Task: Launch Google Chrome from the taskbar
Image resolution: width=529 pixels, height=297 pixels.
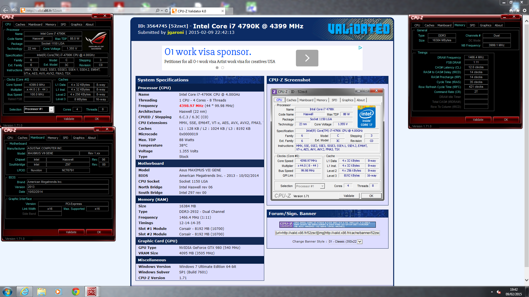Action: click(75, 291)
